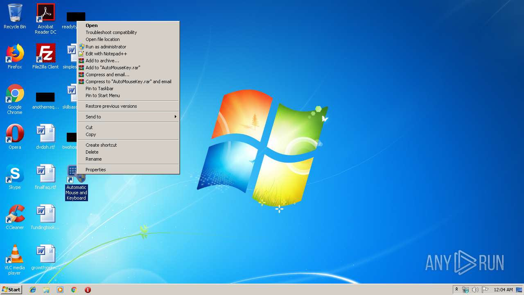This screenshot has width=524, height=295.
Task: Choose Restore previous versions
Action: pyautogui.click(x=129, y=106)
